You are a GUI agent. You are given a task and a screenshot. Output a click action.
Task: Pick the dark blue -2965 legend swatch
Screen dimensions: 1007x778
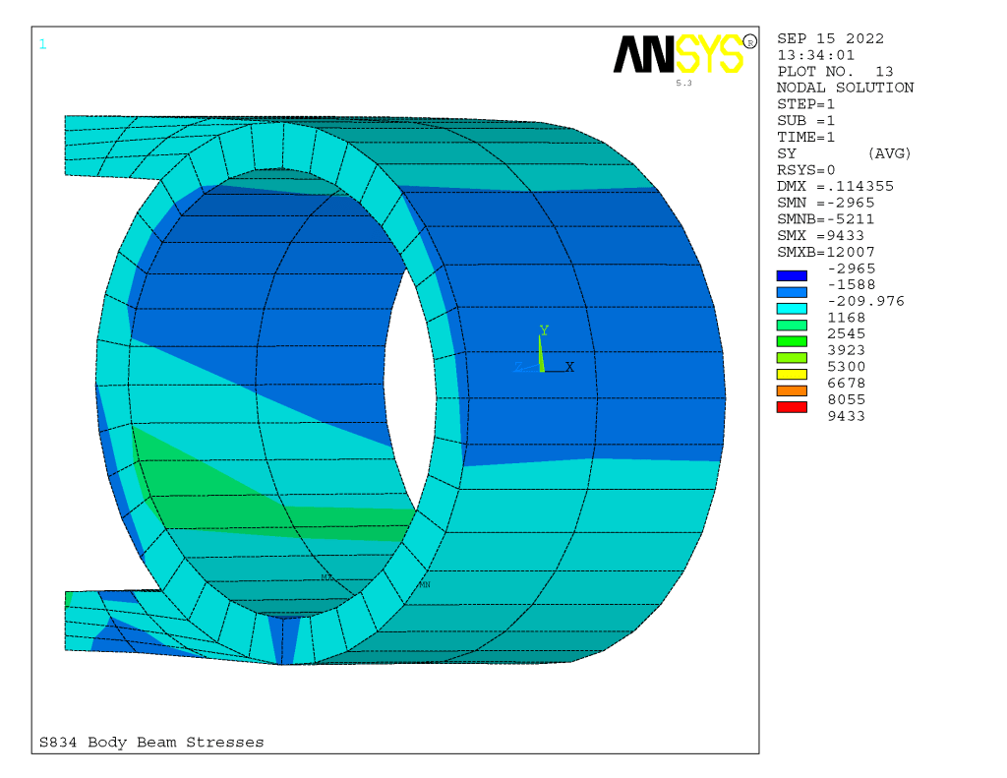click(x=792, y=275)
